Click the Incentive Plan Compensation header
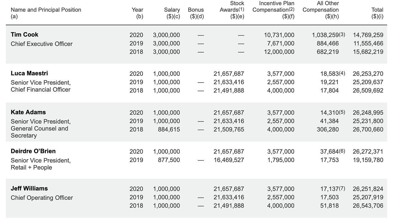This screenshot has width=396, height=221. point(273,10)
